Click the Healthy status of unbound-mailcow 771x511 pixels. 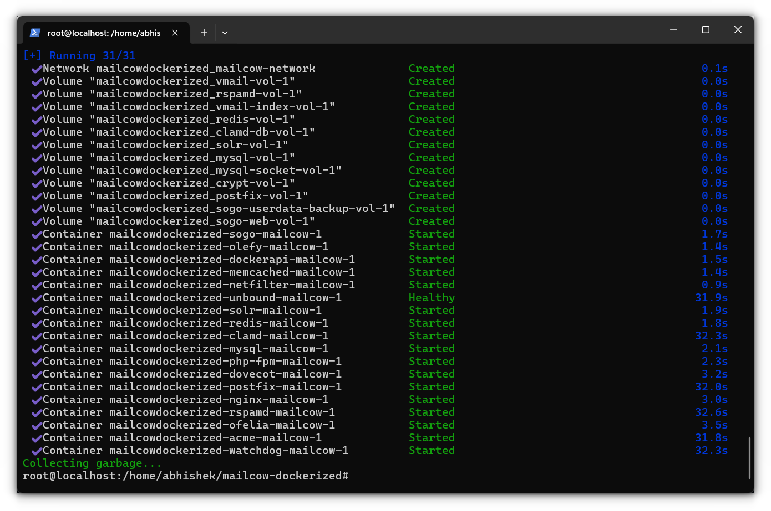point(432,297)
